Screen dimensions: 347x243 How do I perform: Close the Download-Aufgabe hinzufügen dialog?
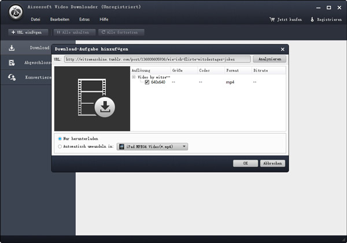(282, 50)
